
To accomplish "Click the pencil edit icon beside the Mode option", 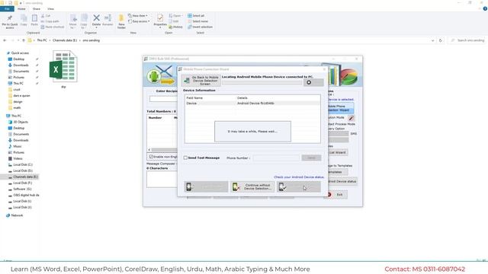I will click(351, 118).
